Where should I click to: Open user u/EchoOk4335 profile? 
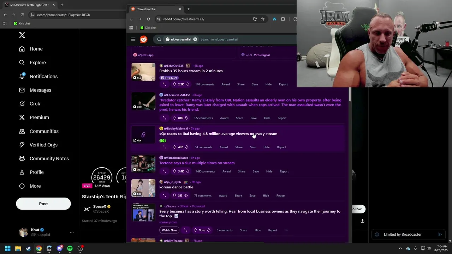[174, 66]
